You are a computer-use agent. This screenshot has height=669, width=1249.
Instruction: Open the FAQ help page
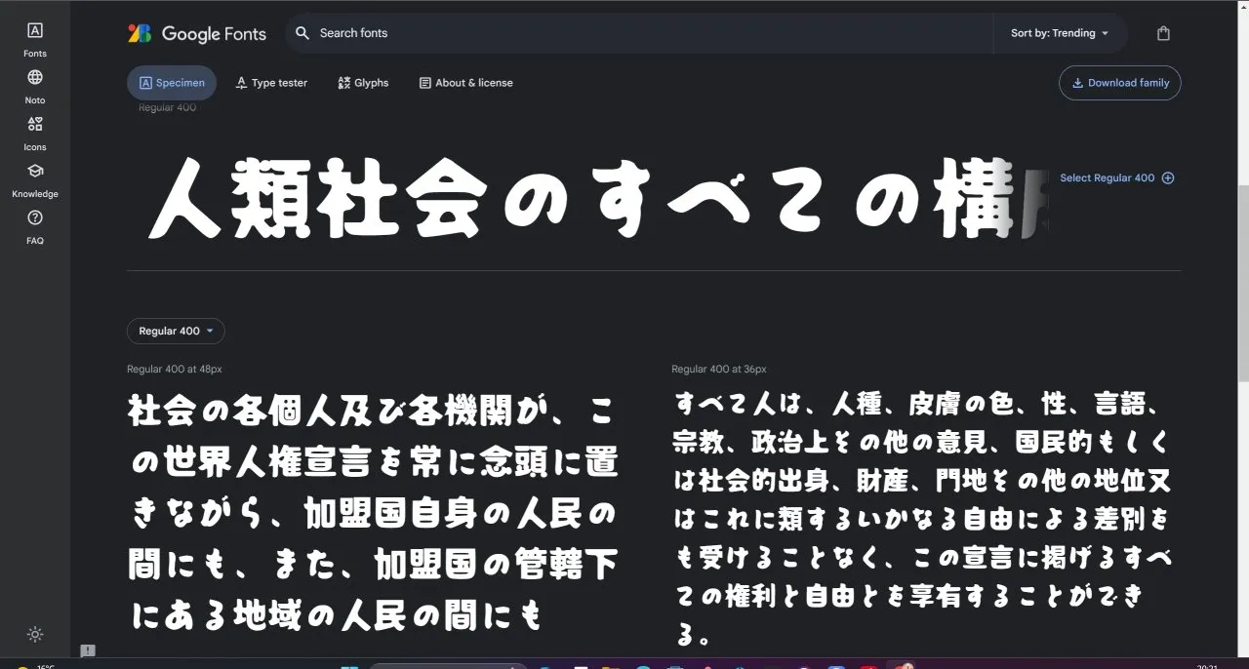point(35,226)
